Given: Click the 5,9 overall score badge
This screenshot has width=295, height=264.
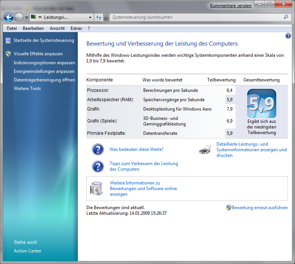Looking at the screenshot, I should 261,103.
